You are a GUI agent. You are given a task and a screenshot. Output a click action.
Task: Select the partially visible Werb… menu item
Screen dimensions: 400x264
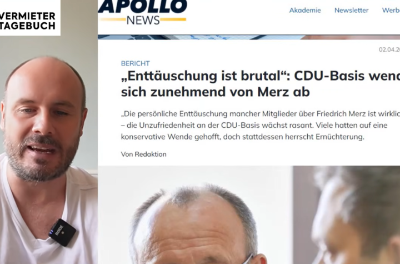pos(391,10)
